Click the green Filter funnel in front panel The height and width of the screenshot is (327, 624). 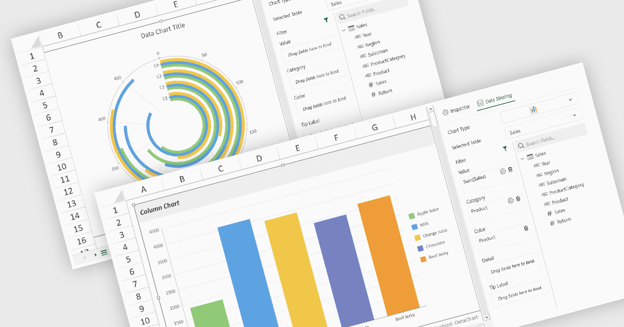coord(504,148)
